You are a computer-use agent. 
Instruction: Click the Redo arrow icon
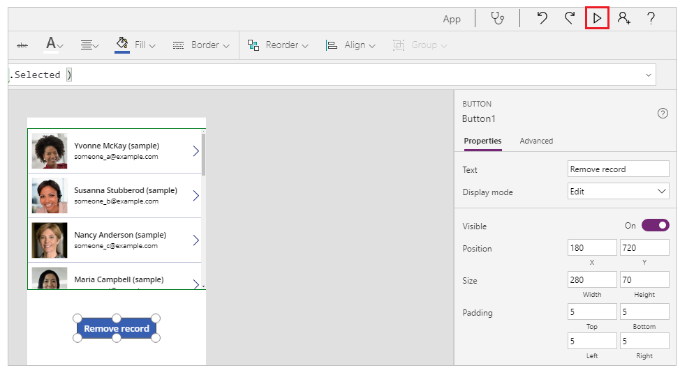point(570,19)
